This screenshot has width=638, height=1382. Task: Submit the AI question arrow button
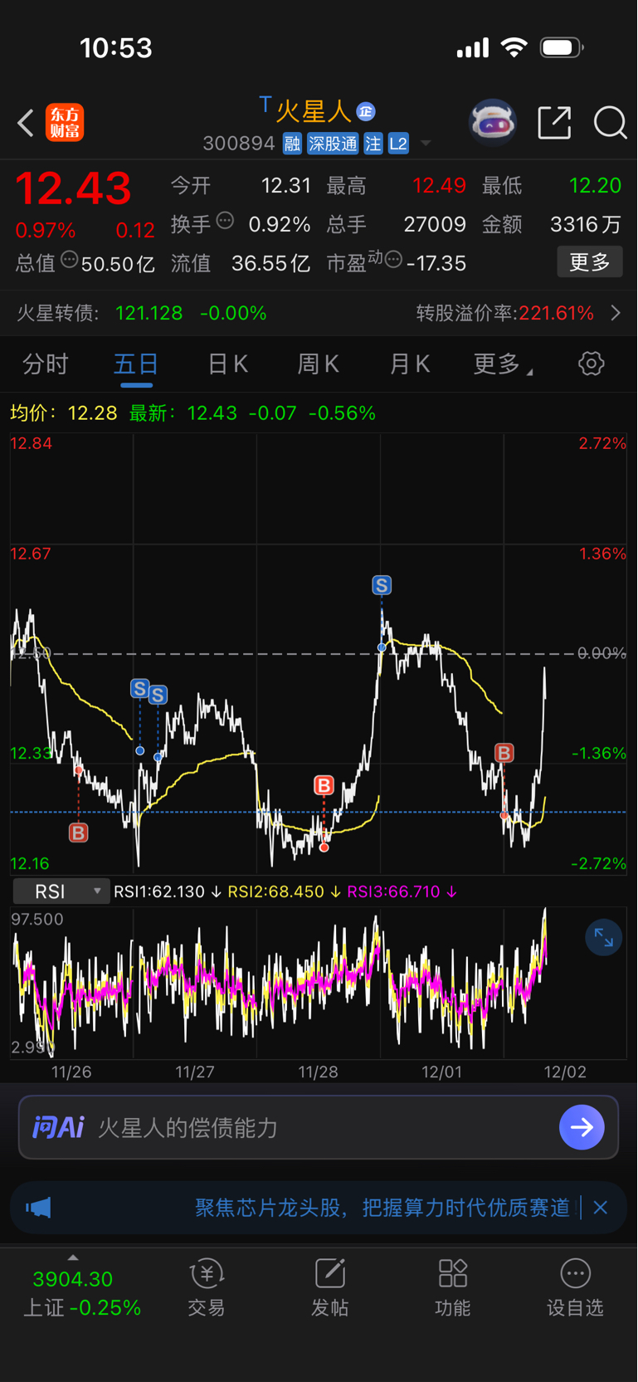pos(582,1127)
